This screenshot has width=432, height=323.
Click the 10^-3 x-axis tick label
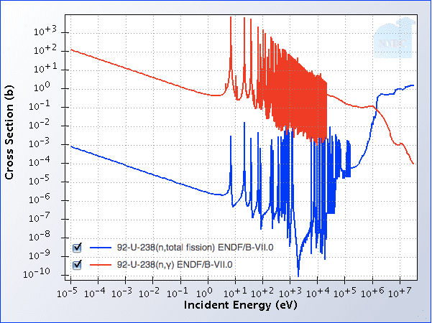coord(123,292)
